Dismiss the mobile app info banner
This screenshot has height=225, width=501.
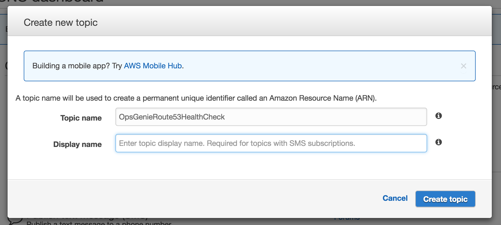tap(464, 66)
